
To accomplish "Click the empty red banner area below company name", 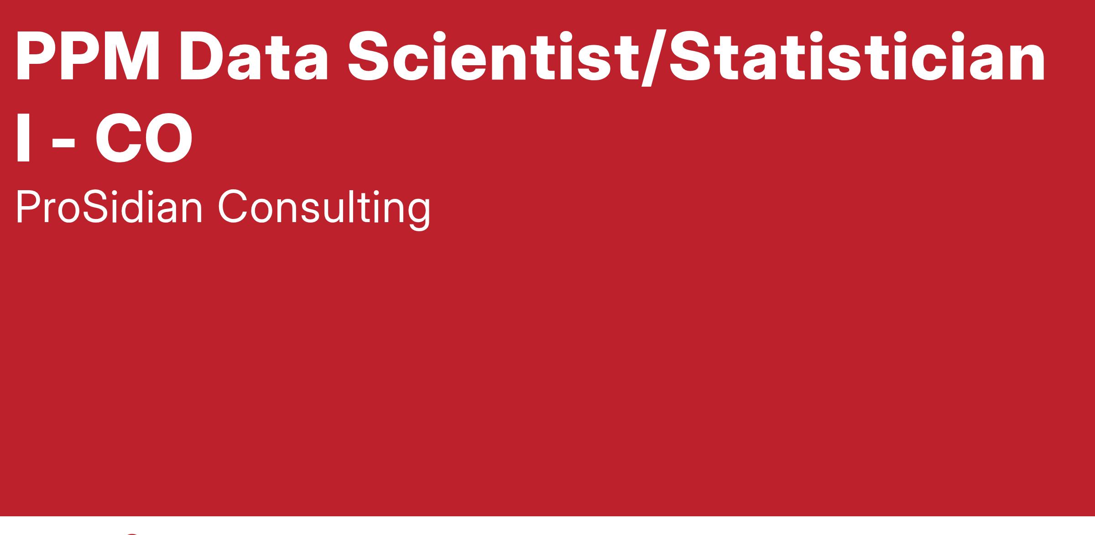I will coord(547,365).
